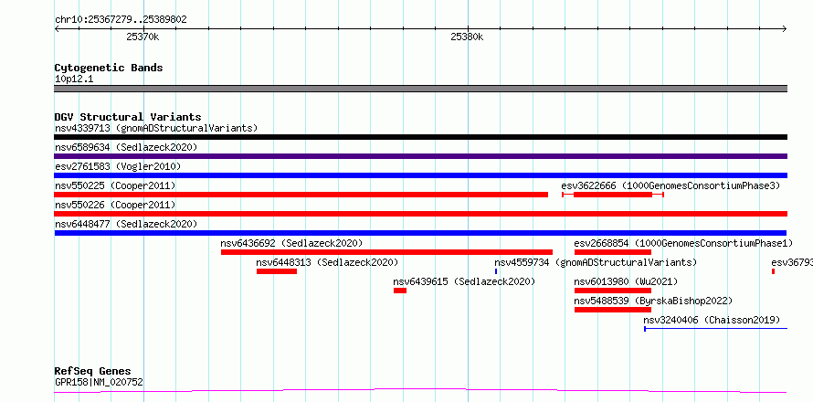Click the nsv6448313 (Sedlazeck2020) label
This screenshot has height=402, width=813.
click(327, 262)
